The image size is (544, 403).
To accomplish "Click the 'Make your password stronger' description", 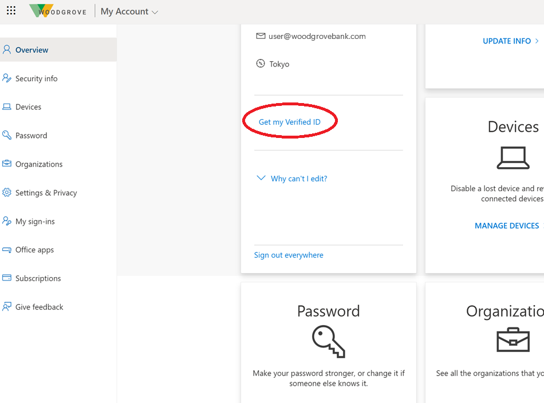I will (x=329, y=378).
